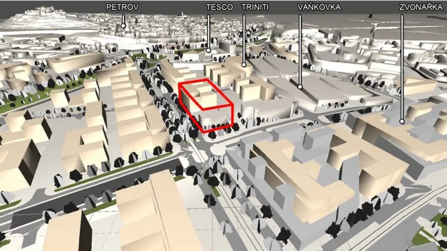The image size is (447, 251).
Task: Select the red-outlined highlighted building
Action: tap(205, 104)
